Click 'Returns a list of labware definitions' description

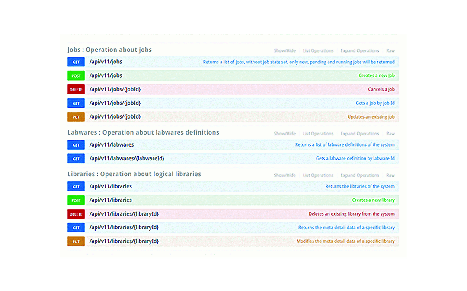coord(345,144)
